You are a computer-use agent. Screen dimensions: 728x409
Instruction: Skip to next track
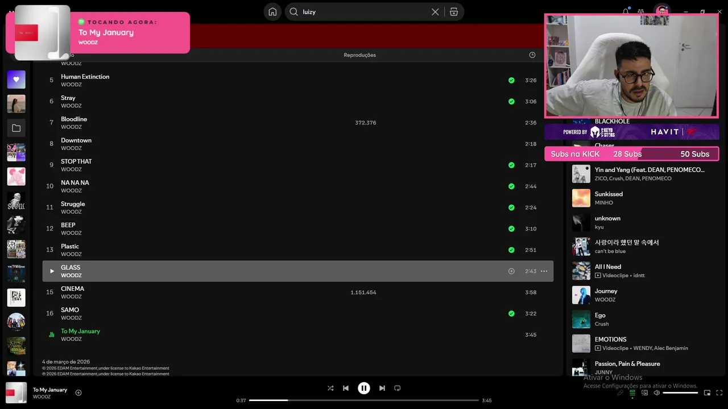tap(382, 388)
